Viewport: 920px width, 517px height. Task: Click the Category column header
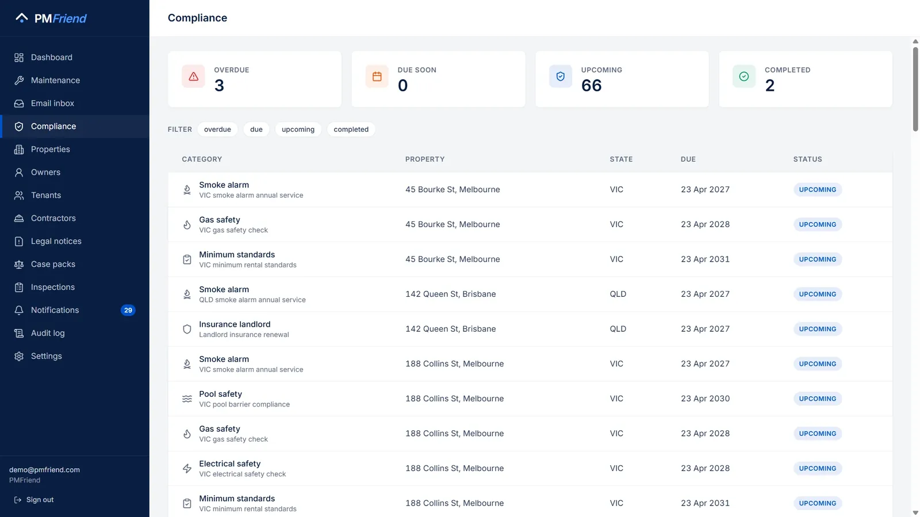tap(202, 159)
